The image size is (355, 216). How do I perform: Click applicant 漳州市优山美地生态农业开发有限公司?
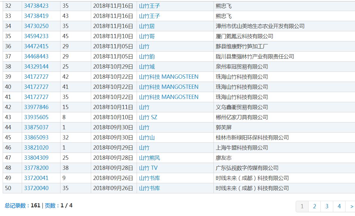(260, 26)
